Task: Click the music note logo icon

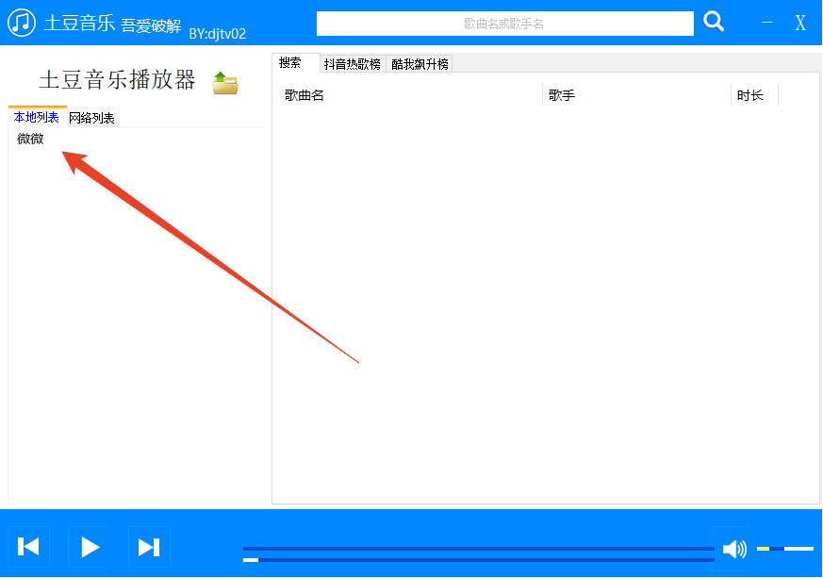Action: point(20,21)
